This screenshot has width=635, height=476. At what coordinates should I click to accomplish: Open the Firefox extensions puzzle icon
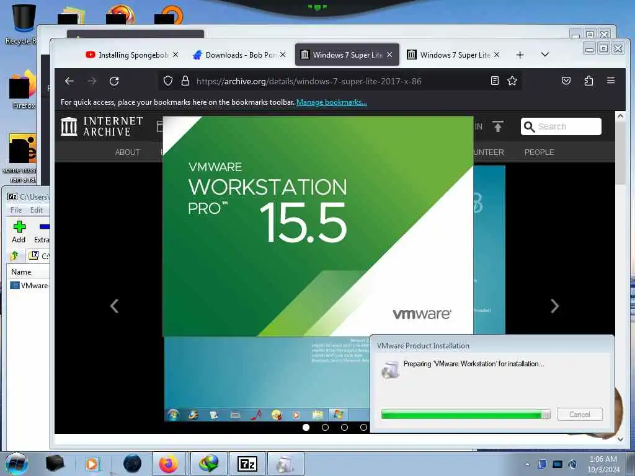pos(588,81)
